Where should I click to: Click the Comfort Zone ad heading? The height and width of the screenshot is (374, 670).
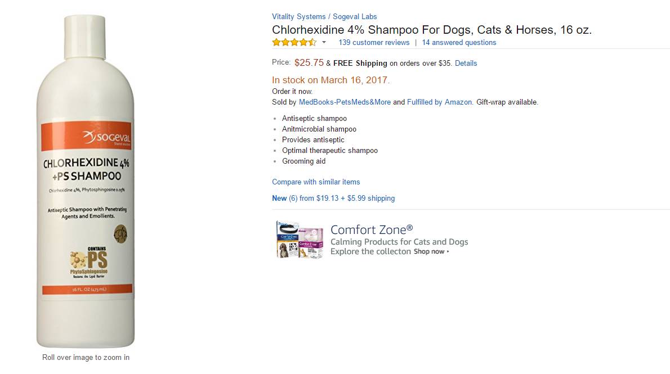tap(372, 229)
